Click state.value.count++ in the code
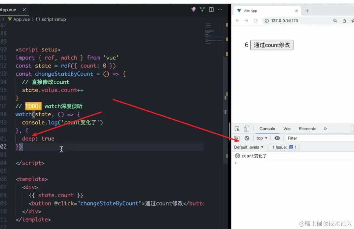 click(53, 90)
